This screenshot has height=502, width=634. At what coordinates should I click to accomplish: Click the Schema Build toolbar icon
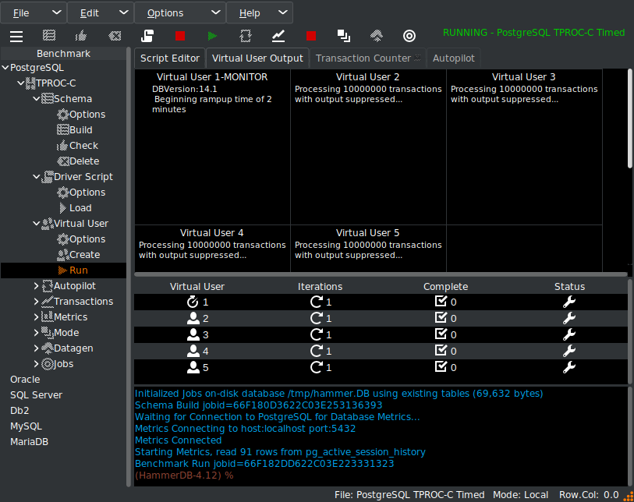[x=49, y=36]
